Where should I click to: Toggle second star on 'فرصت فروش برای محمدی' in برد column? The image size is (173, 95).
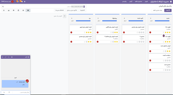89,42
